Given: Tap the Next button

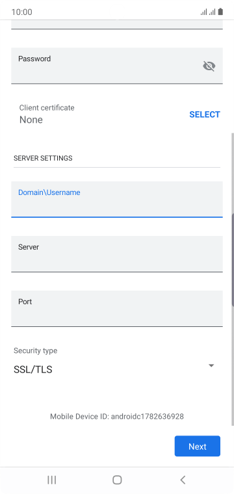Looking at the screenshot, I should pos(198,446).
